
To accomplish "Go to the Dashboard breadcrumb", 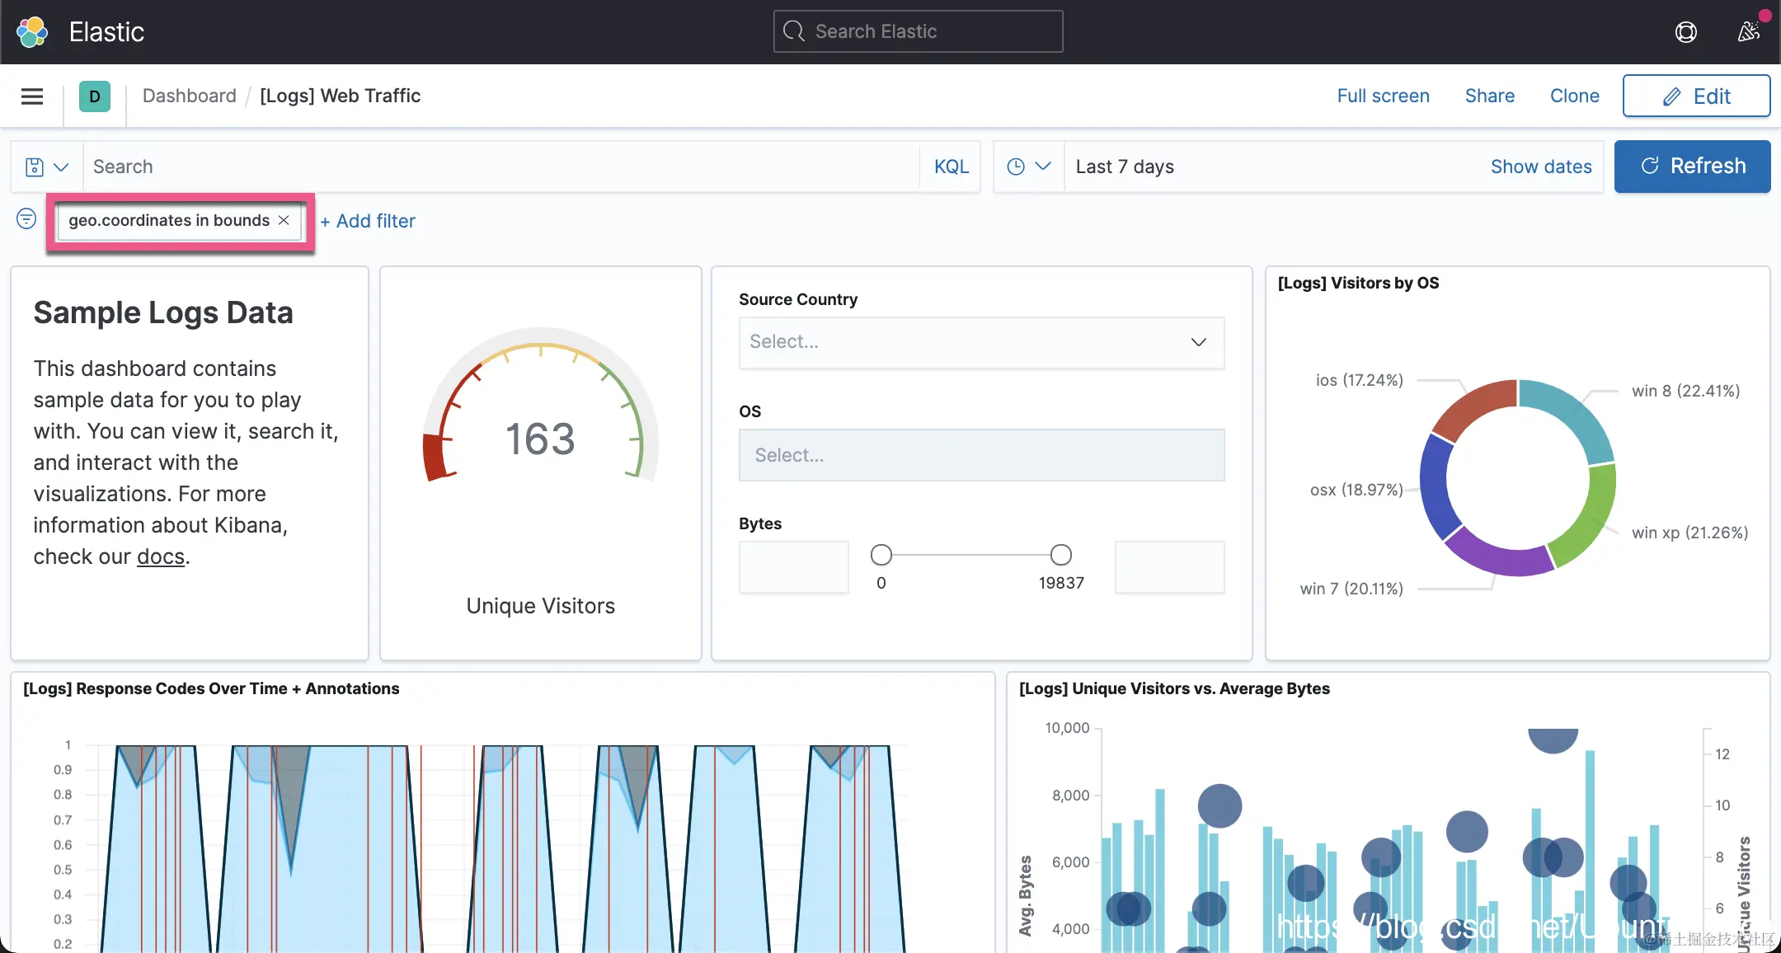I will click(x=189, y=96).
